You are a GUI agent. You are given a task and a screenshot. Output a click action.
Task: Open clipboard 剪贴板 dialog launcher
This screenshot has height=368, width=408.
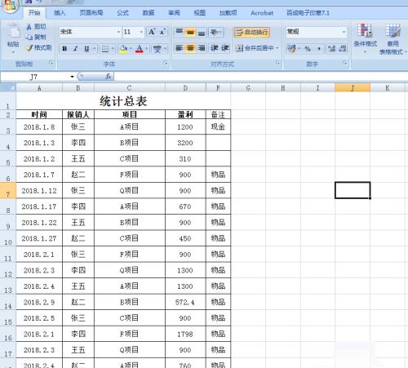click(51, 63)
